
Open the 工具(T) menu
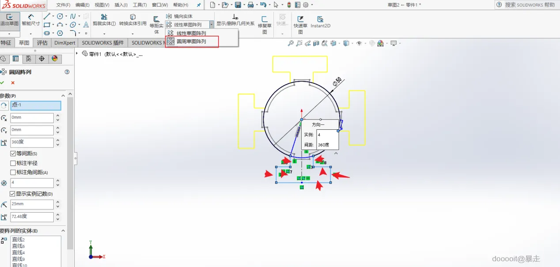140,5
